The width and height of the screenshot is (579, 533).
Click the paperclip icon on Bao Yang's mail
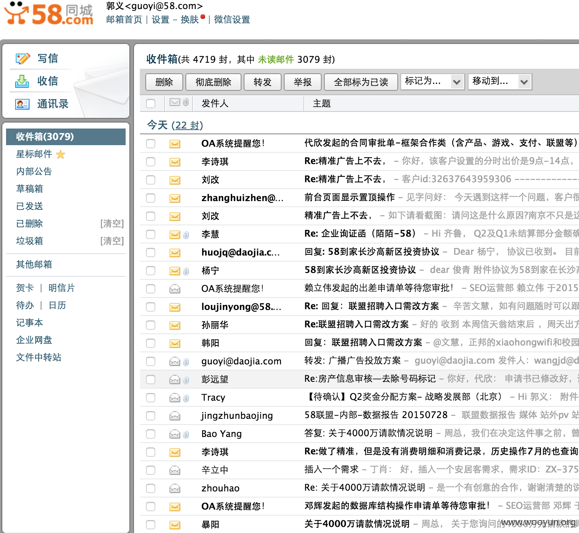[x=186, y=434]
